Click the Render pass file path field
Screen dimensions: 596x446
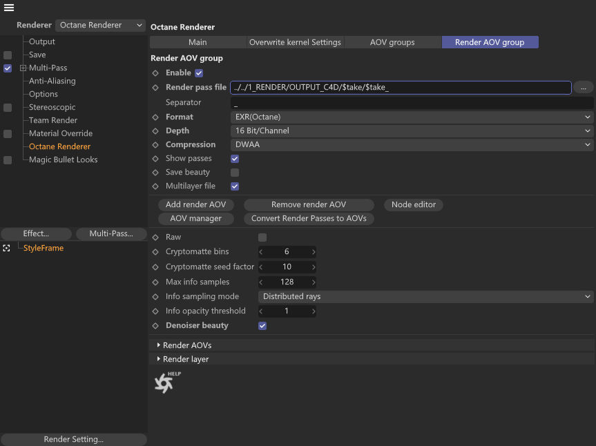pos(401,88)
